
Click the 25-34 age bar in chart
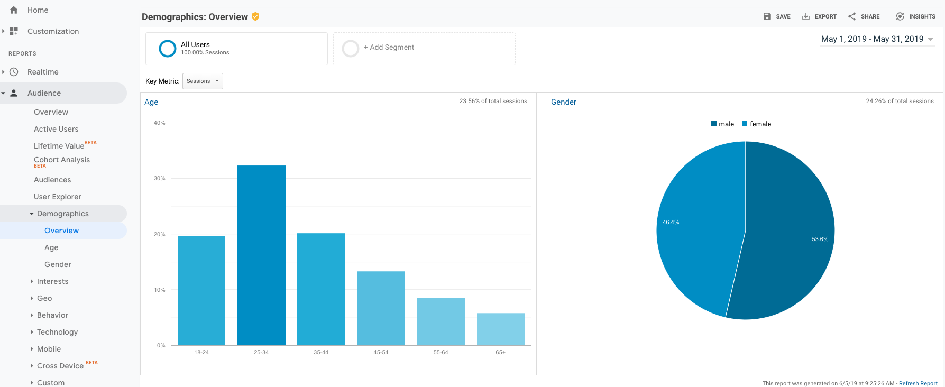point(261,255)
